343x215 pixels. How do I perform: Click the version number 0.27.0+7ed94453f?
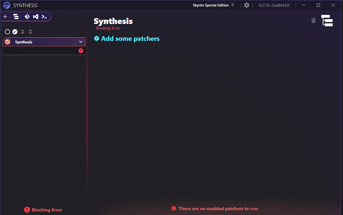(274, 5)
